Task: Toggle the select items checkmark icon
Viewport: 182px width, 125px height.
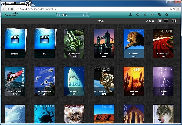Action: [x=174, y=21]
